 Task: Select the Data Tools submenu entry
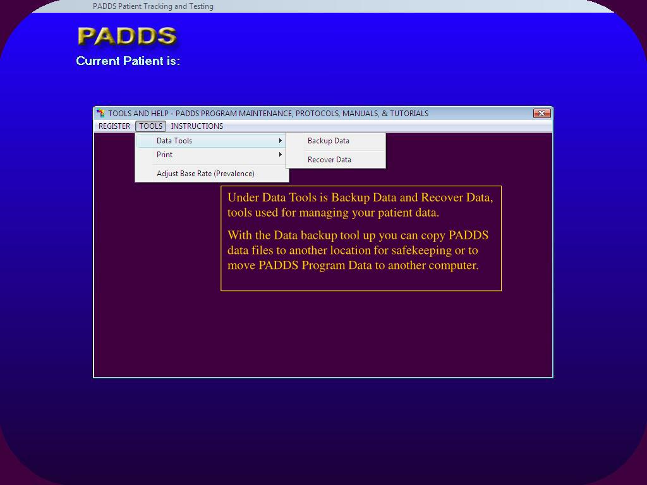pyautogui.click(x=211, y=141)
